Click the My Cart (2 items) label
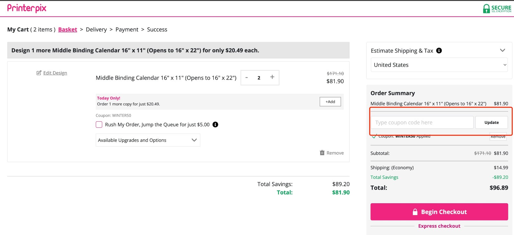514x235 pixels. pos(31,30)
